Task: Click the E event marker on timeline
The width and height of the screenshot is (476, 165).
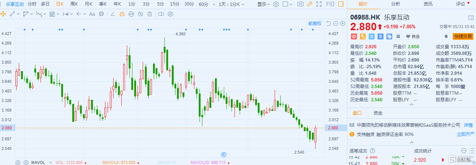Action: (223, 154)
